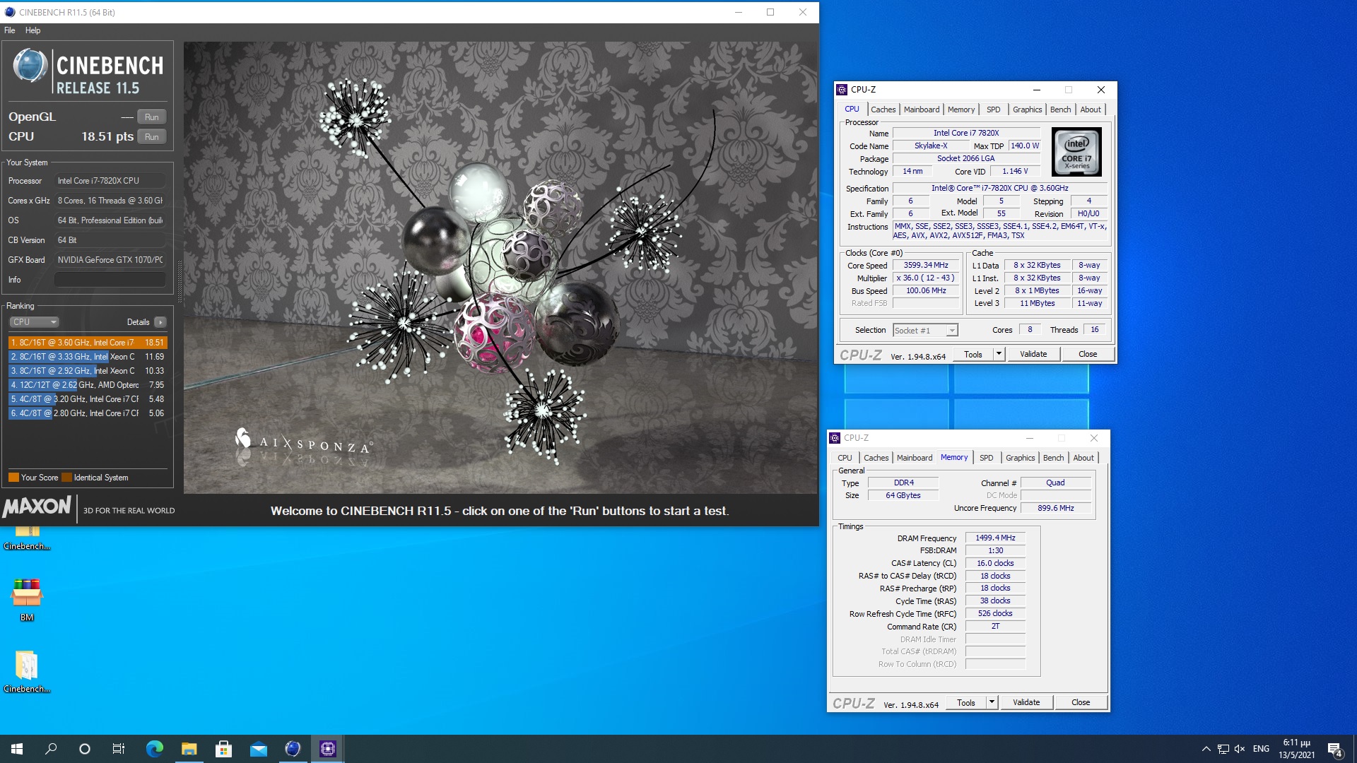Switch to Cinebench taskbar icon
This screenshot has height=763, width=1357.
293,749
